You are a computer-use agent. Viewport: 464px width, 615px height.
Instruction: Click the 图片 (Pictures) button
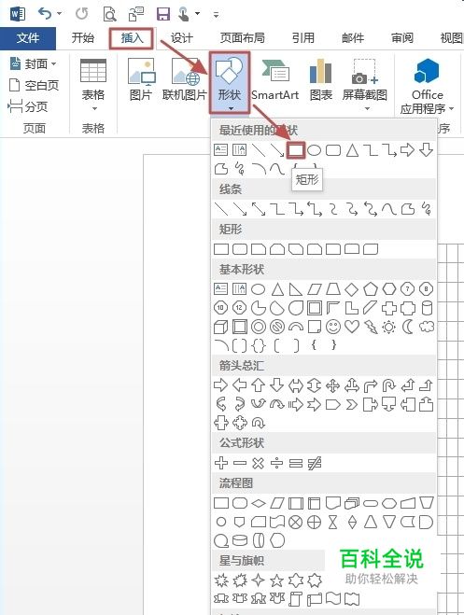(141, 79)
